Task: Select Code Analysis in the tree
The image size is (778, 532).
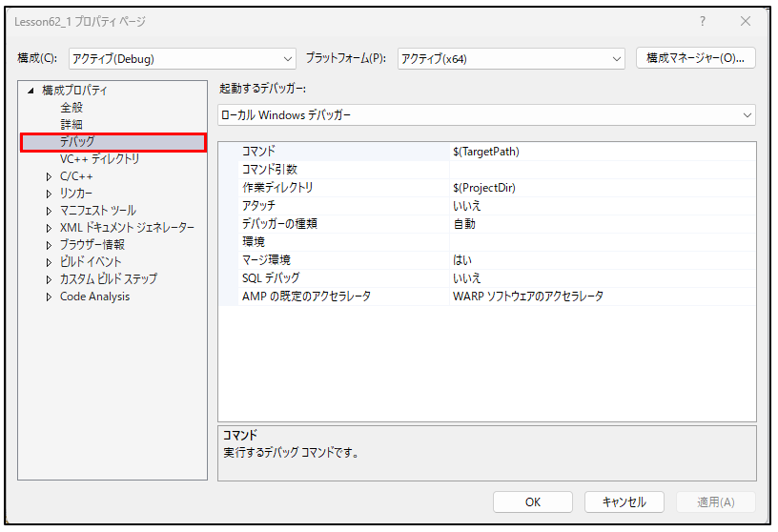Action: point(94,297)
